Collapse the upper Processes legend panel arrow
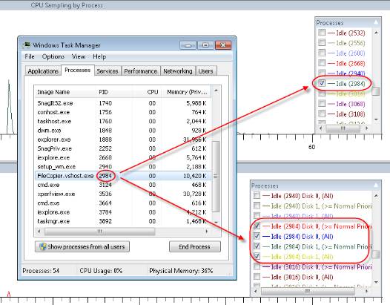This screenshot has height=305, width=390. [376, 22]
